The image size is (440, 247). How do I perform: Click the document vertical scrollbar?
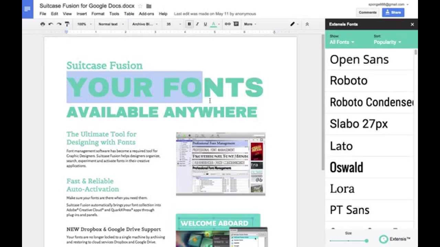coord(323,103)
